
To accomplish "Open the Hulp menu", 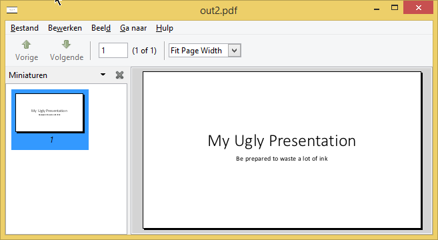I will pyautogui.click(x=165, y=28).
